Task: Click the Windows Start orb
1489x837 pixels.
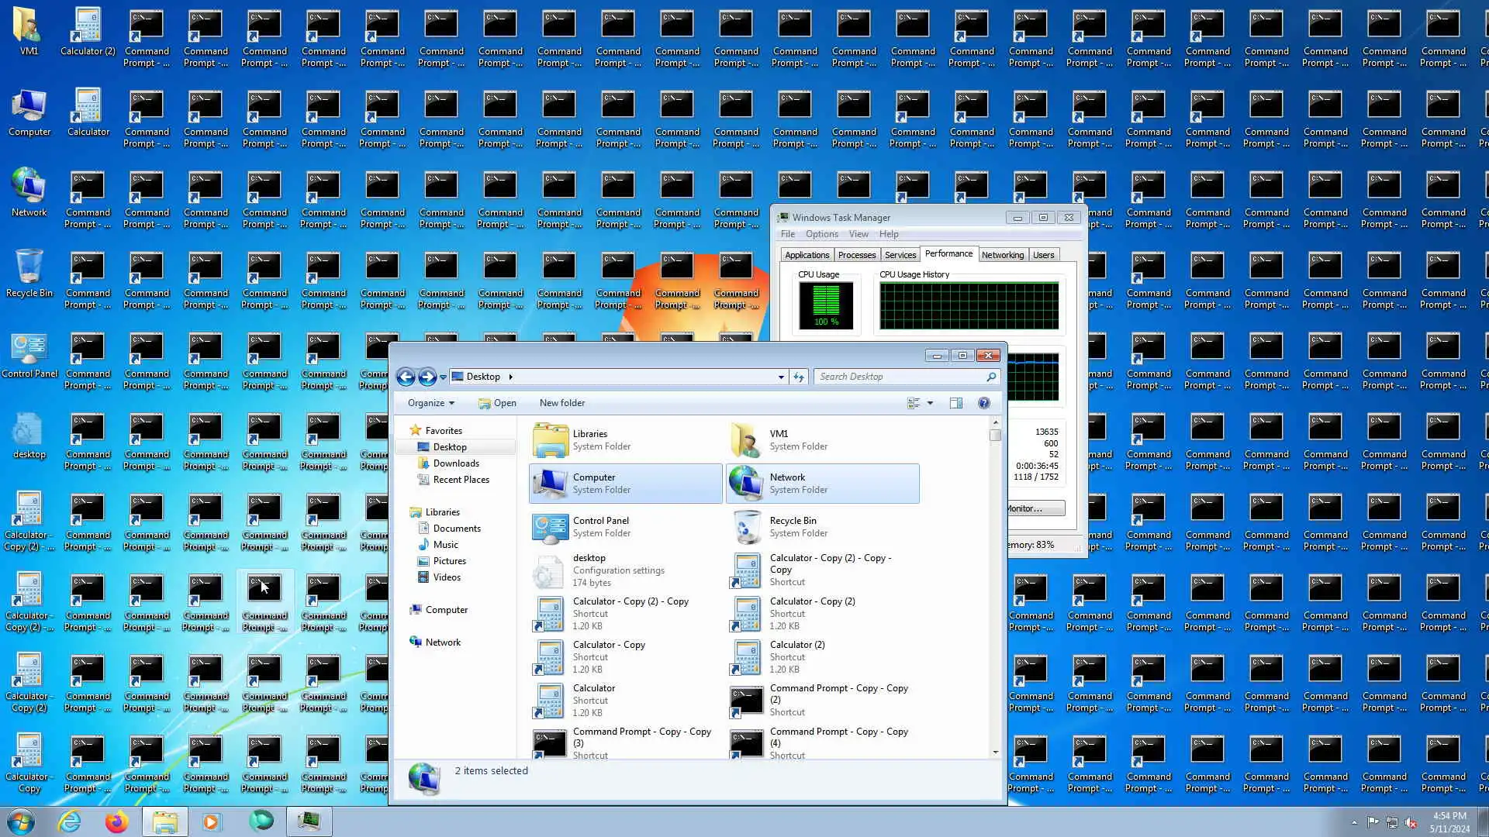Action: pyautogui.click(x=21, y=821)
